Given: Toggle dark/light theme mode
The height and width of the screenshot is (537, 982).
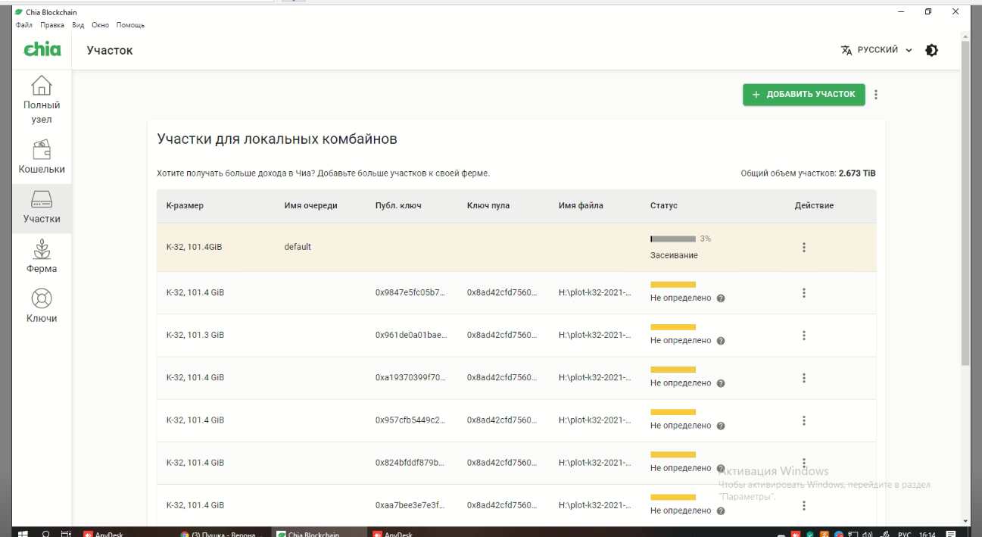Looking at the screenshot, I should [x=931, y=50].
